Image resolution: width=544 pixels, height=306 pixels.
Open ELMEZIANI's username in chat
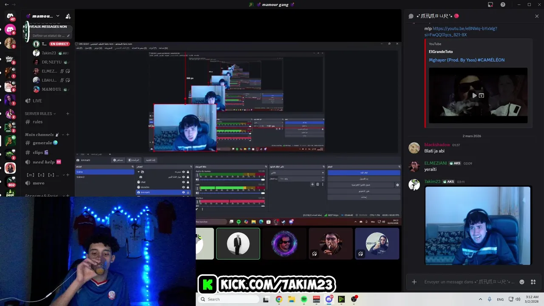point(436,163)
